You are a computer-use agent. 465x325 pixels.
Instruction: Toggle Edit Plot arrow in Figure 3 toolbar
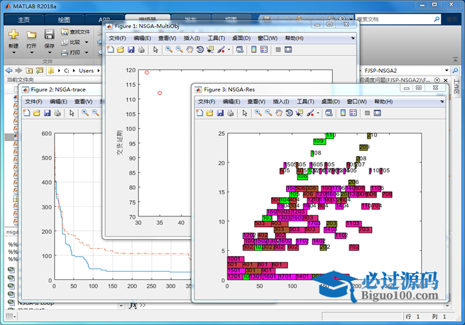tap(244, 113)
